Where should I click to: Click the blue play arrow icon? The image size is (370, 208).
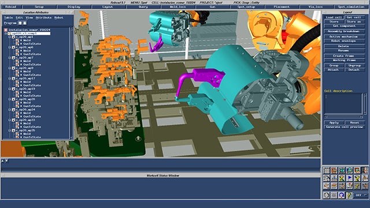pyautogui.click(x=349, y=178)
